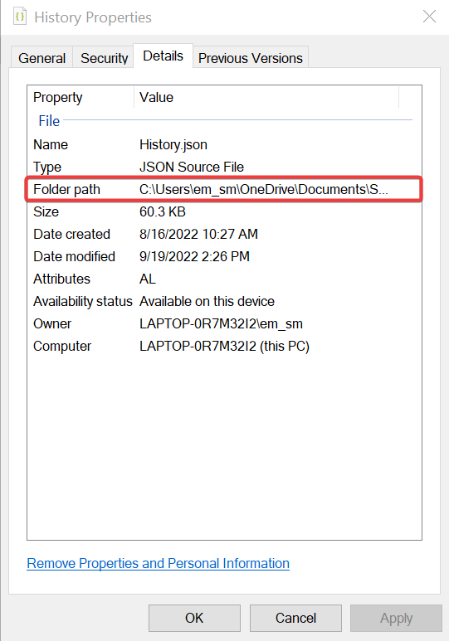
Task: Close the History Properties dialog
Action: [429, 17]
